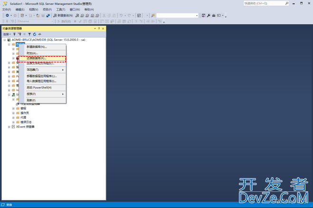The image size is (313, 208).
Task: Click the Find in Files toolbar icon
Action: point(153,15)
